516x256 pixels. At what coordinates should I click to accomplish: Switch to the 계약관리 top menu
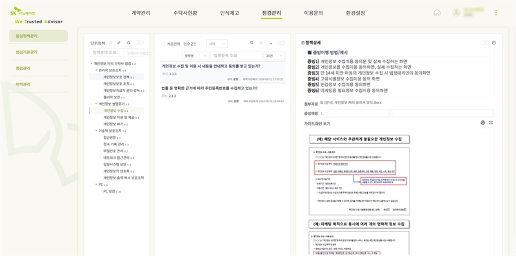tap(141, 13)
